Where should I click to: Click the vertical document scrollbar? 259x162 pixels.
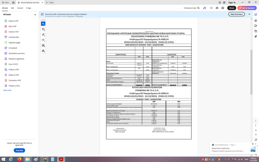coord(251,72)
